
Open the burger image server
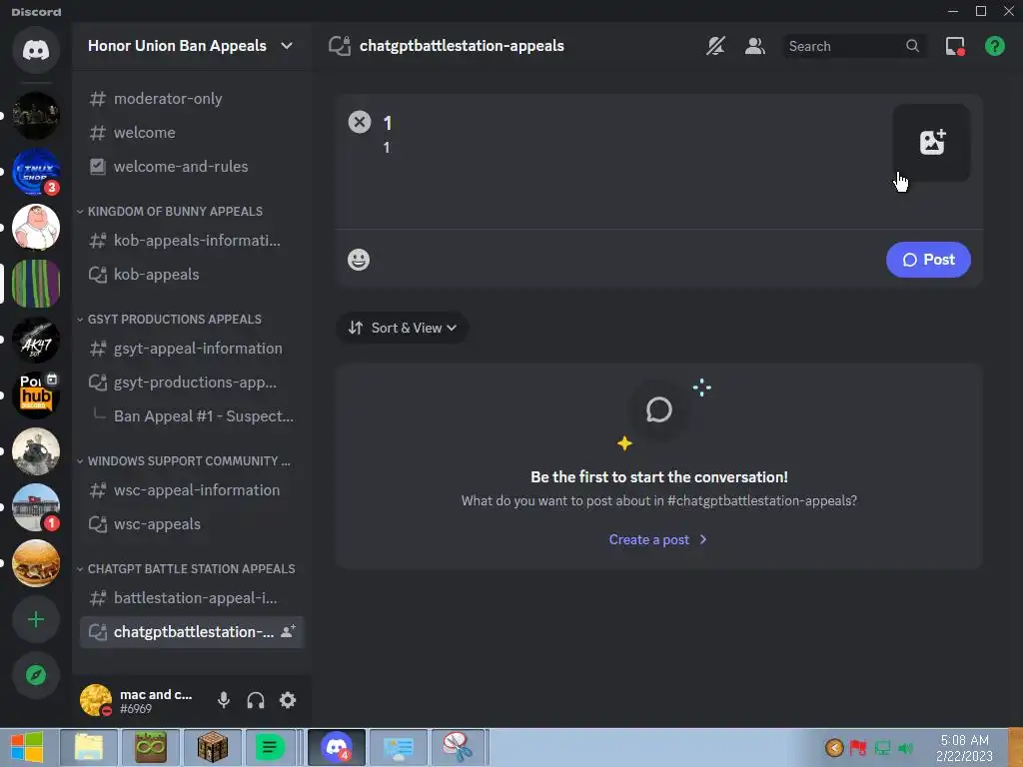[36, 563]
